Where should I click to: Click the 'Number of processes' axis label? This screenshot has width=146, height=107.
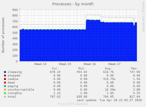[x=3, y=35]
